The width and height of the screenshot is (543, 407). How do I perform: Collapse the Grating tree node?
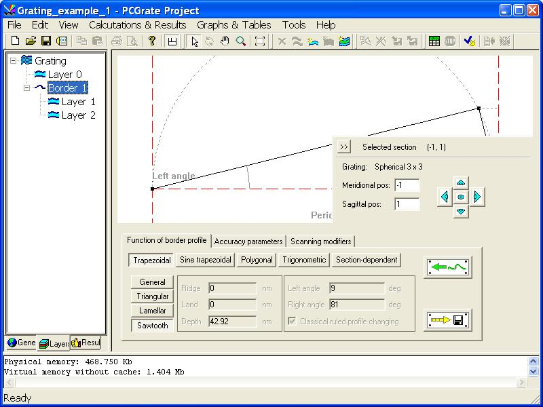[x=14, y=60]
